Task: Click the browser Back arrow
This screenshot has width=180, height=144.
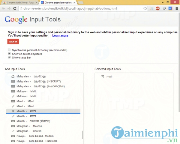Action: pos(3,8)
